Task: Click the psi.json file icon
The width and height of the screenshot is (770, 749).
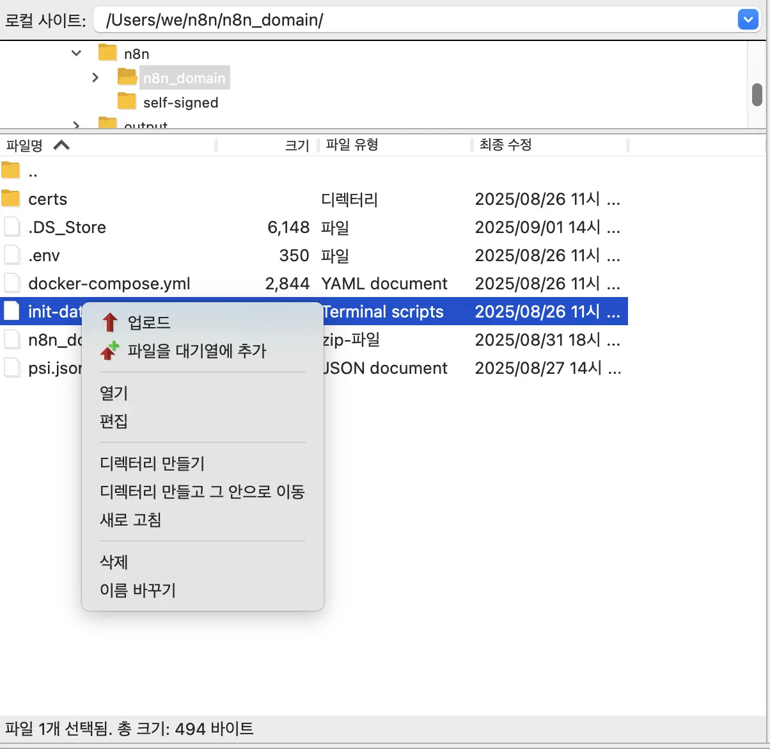Action: click(12, 367)
